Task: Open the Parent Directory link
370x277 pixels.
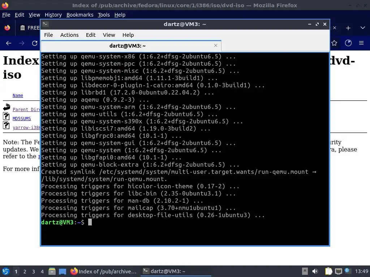Action: coord(26,110)
